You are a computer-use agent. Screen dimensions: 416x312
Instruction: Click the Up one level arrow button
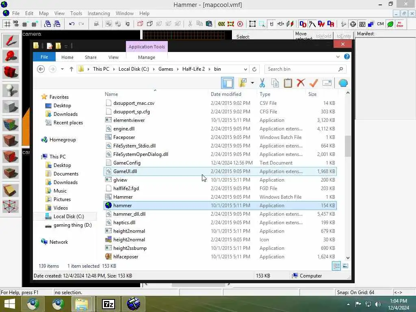[71, 69]
